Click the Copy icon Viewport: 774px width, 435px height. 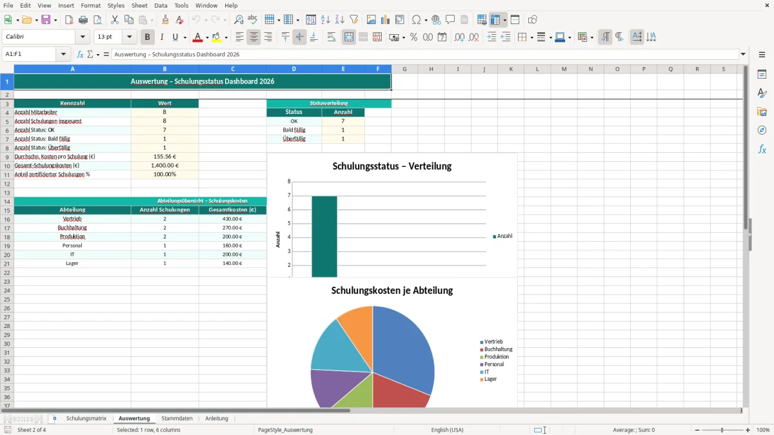click(x=128, y=20)
